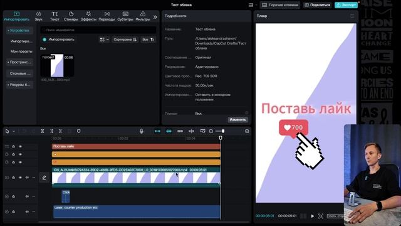Open the media view mode dropdown

pos(105,40)
